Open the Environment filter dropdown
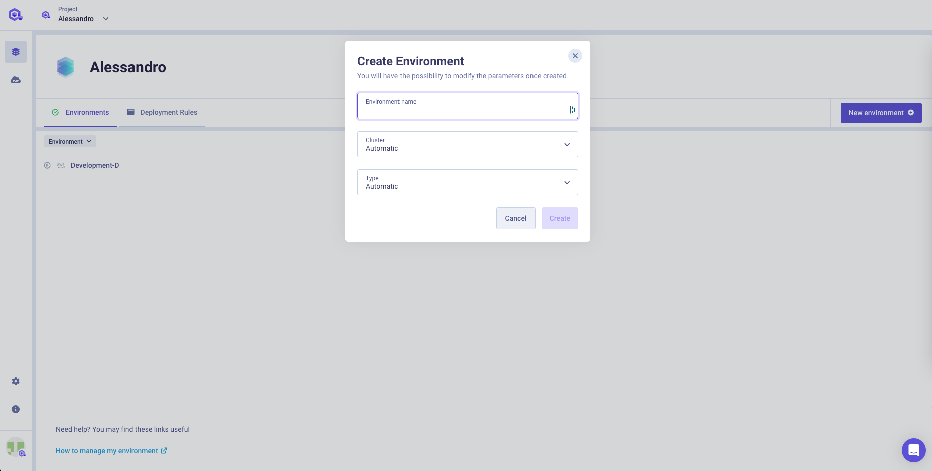932x471 pixels. point(70,141)
